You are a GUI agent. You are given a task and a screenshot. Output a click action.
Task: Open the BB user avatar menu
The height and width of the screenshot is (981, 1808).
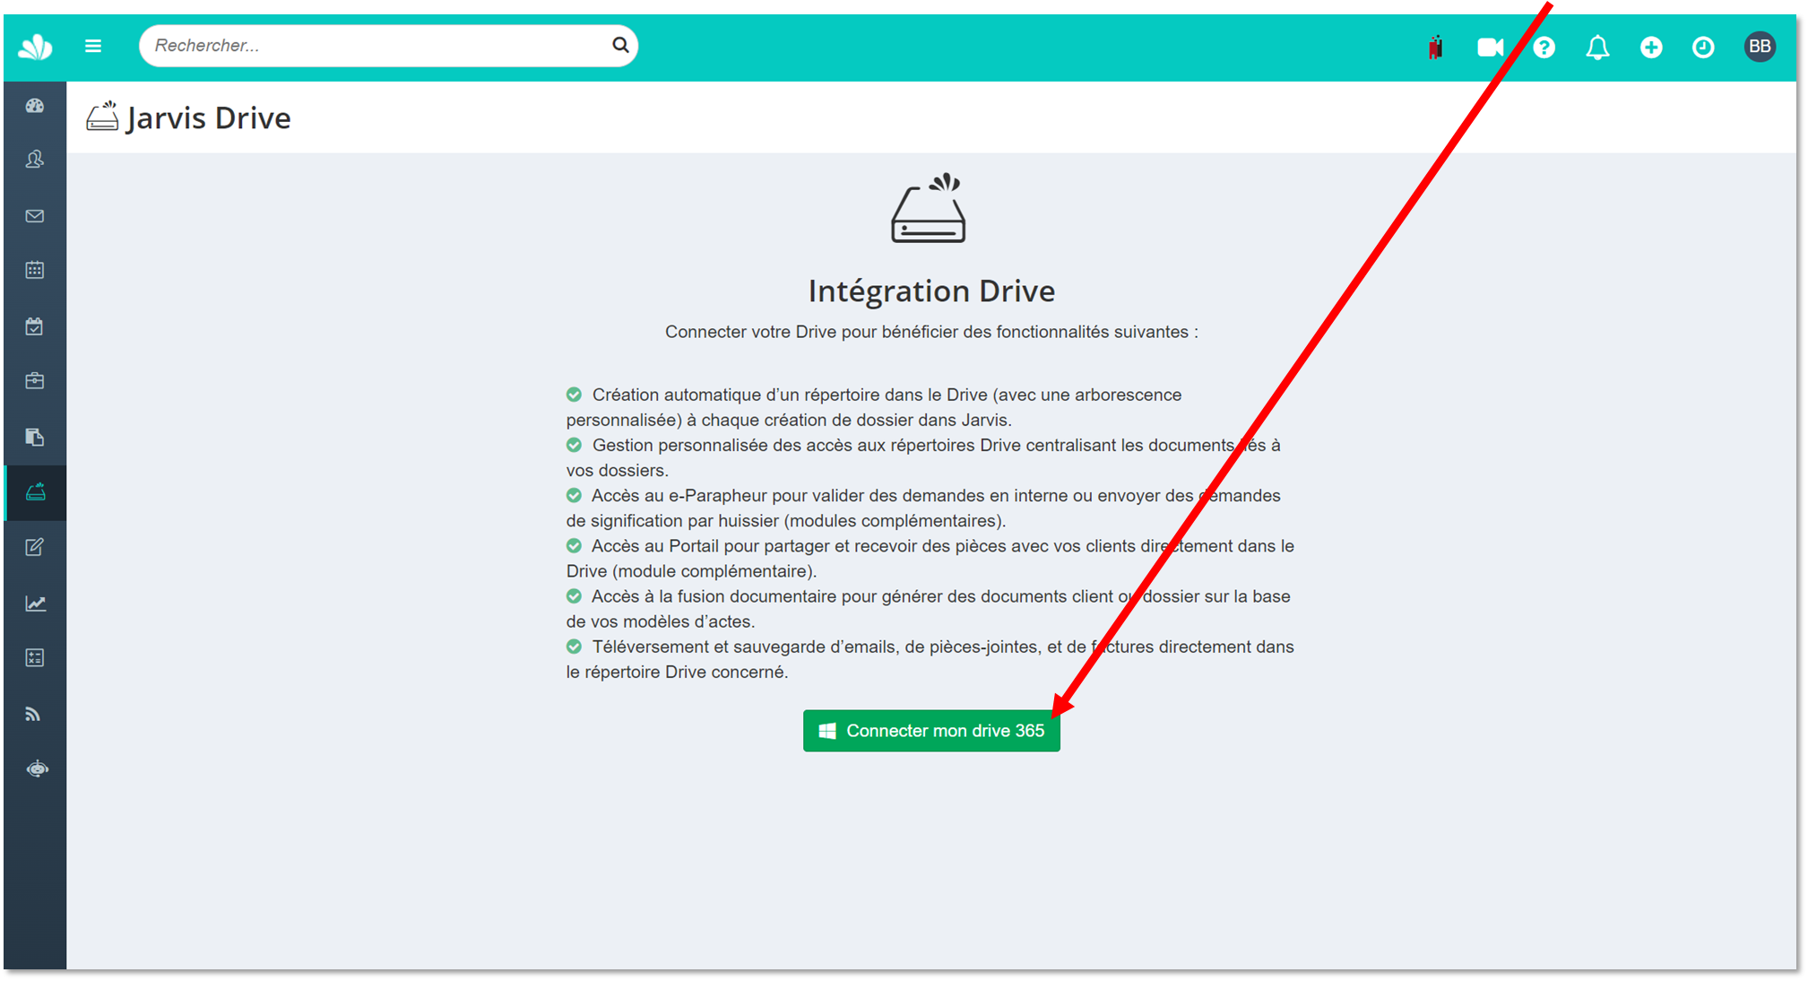[x=1760, y=47]
